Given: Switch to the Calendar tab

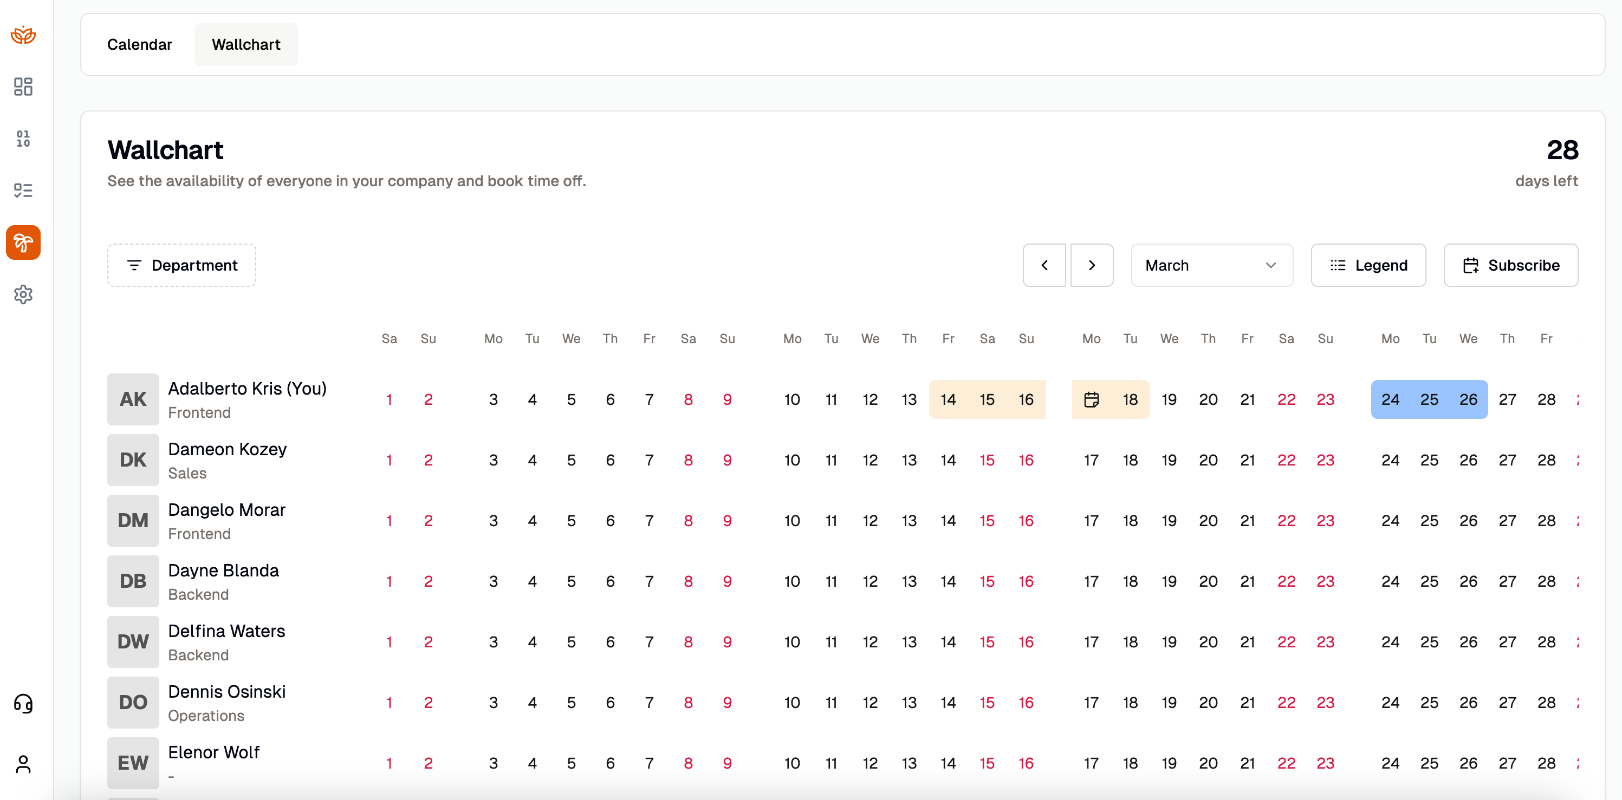Looking at the screenshot, I should (139, 44).
